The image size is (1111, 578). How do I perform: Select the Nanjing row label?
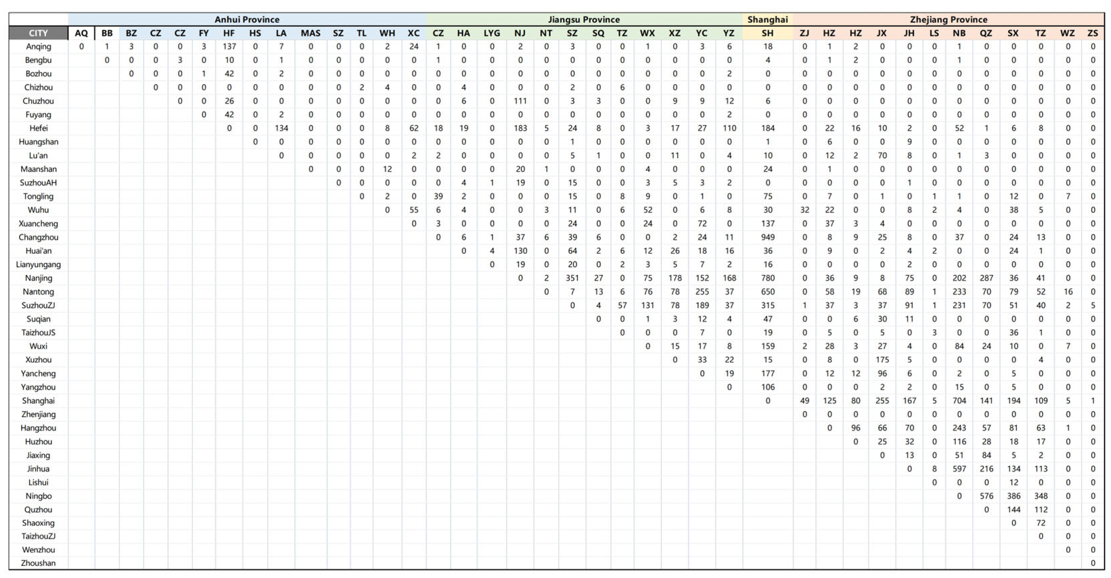[x=38, y=278]
